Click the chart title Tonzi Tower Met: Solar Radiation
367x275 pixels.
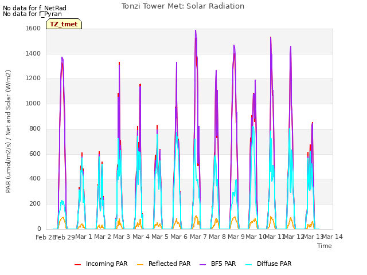(183, 6)
